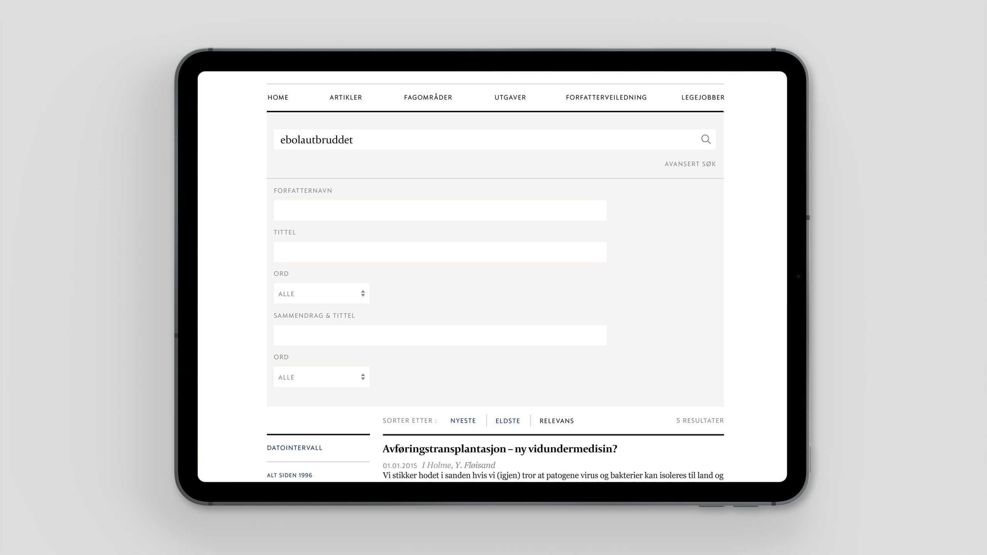
Task: Open the ORD dropdown below TITTEL
Action: coord(322,294)
